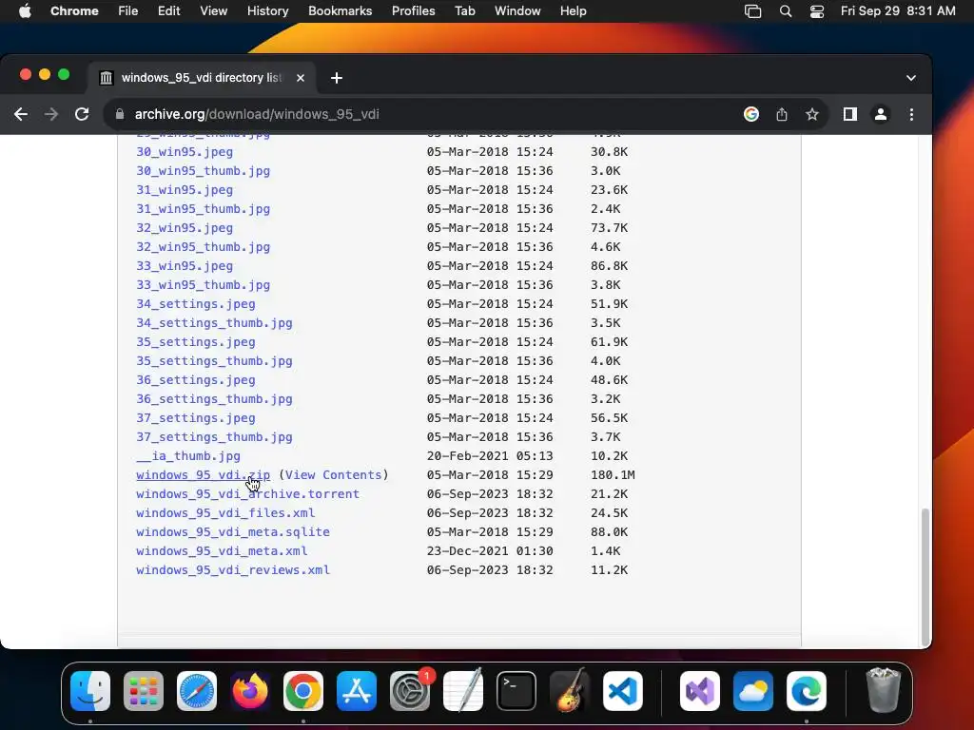The width and height of the screenshot is (974, 730).
Task: Click the page vertical scrollbar thumb
Action: click(x=925, y=577)
